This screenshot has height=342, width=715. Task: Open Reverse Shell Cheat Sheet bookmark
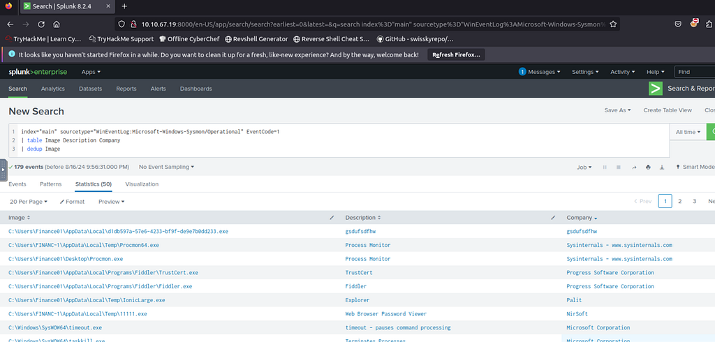coord(332,39)
